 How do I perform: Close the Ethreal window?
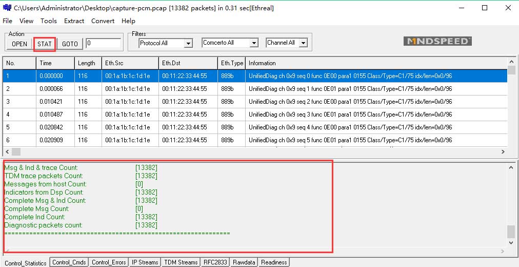[x=508, y=8]
